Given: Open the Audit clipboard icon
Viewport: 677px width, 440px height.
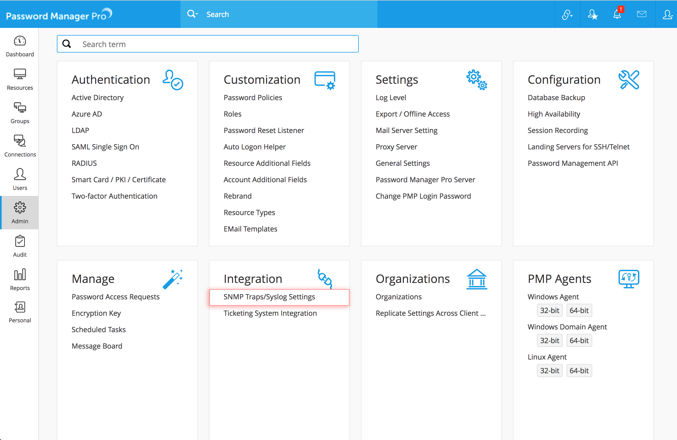Looking at the screenshot, I should tap(20, 246).
